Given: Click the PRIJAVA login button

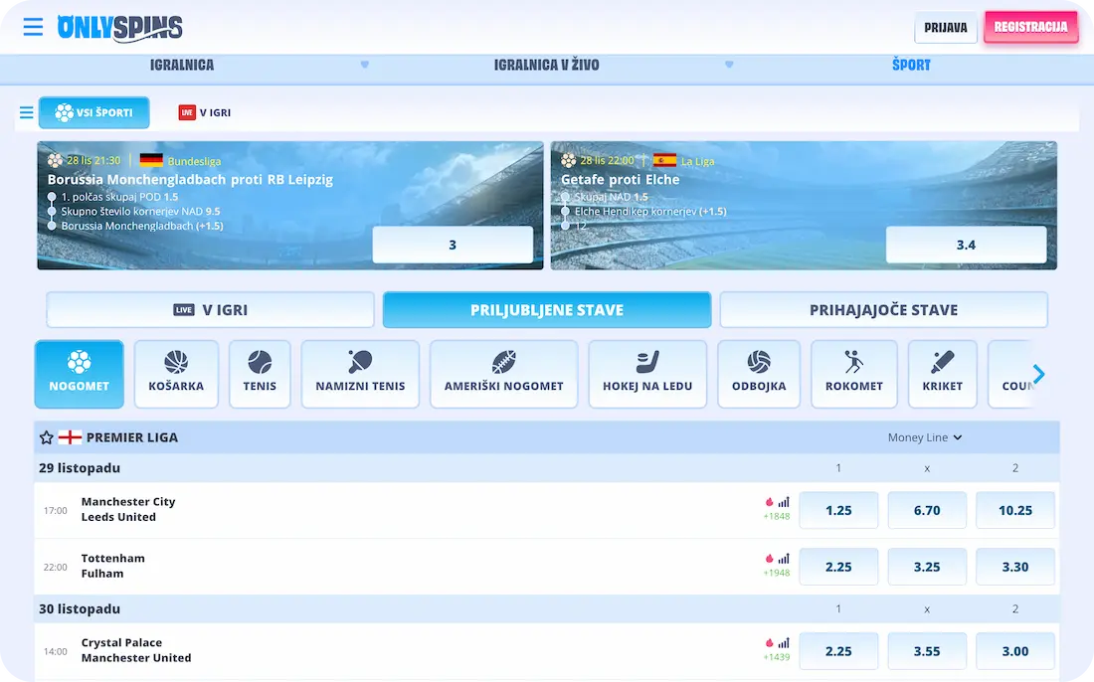Looking at the screenshot, I should coord(945,27).
